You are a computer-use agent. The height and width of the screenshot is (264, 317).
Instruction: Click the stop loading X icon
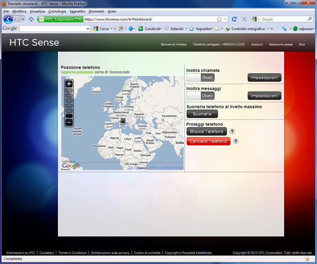tap(244, 19)
